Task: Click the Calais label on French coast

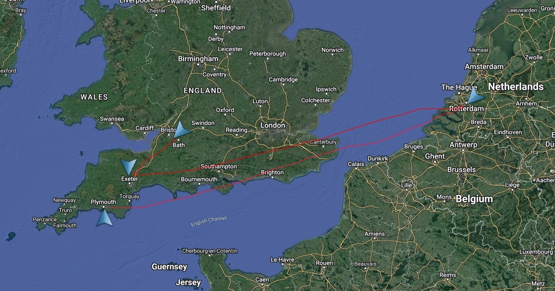Action: (356, 164)
